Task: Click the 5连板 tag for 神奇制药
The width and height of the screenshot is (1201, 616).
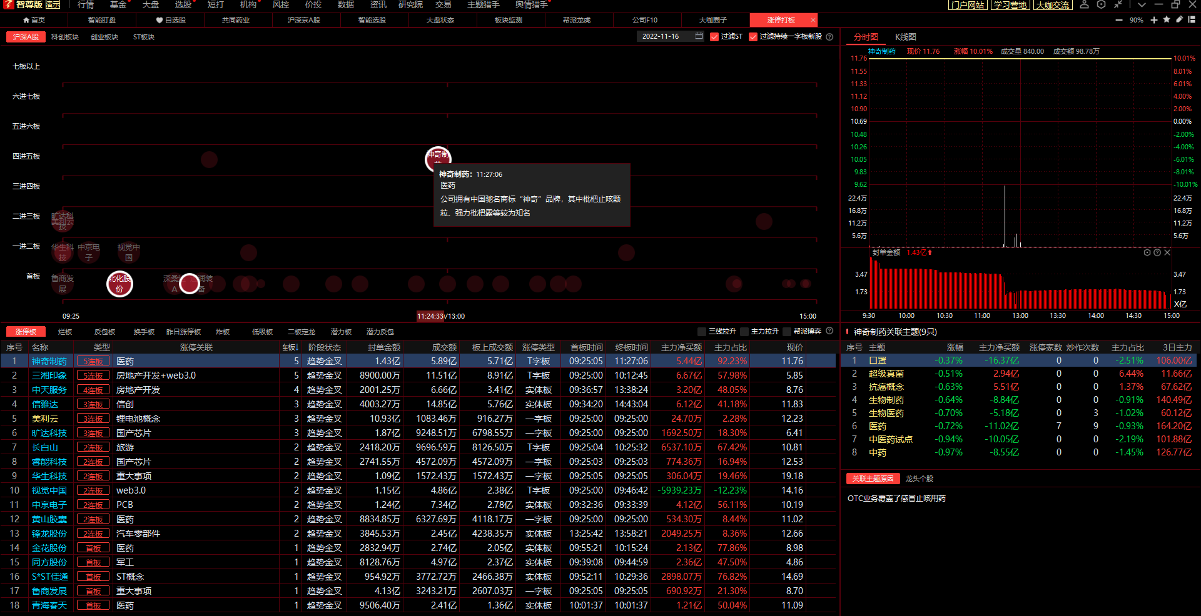Action: [93, 361]
